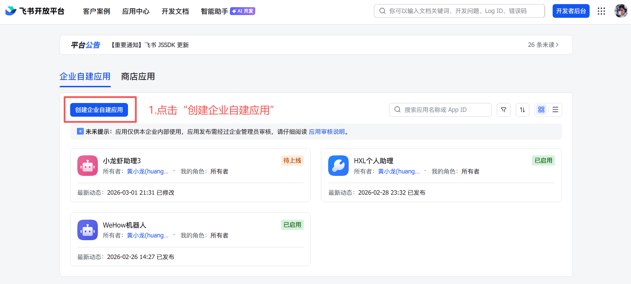631x284 pixels.
Task: Open the WeHow机器人 app name
Action: point(125,225)
